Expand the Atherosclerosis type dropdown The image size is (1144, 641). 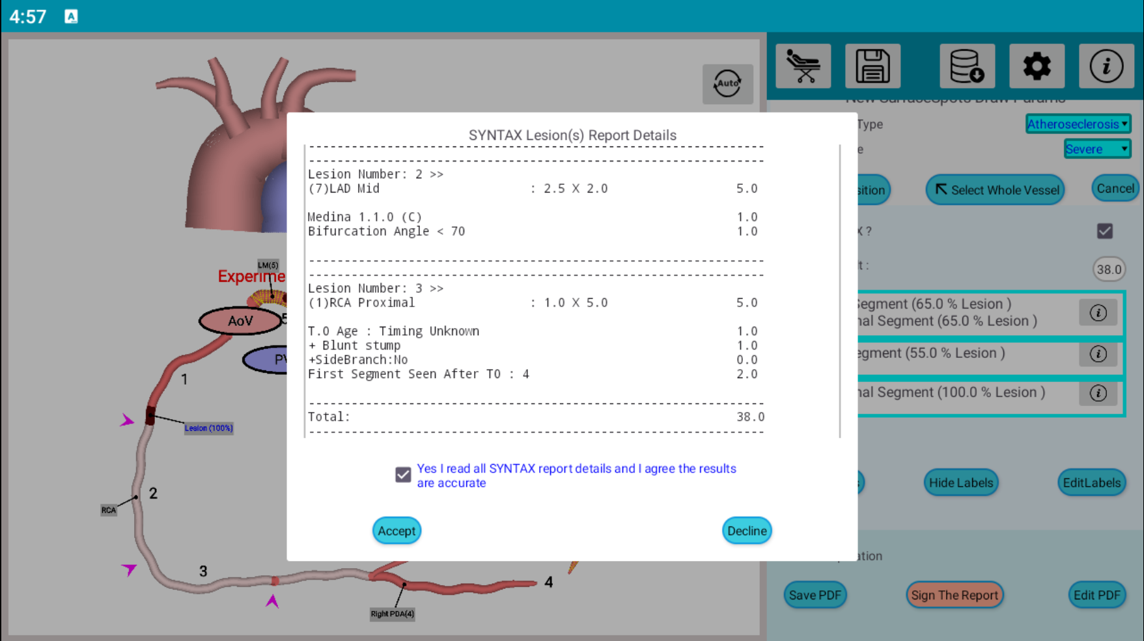click(x=1078, y=124)
